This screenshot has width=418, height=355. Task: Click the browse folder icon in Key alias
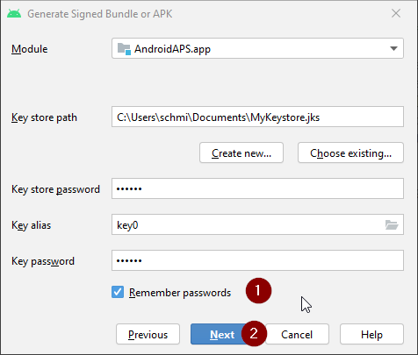click(x=392, y=224)
